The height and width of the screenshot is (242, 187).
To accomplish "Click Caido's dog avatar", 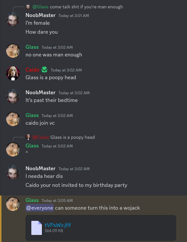I will [13, 73].
